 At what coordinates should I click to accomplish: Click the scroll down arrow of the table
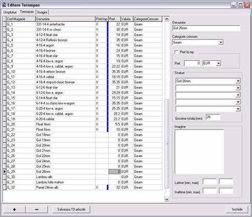167,199
